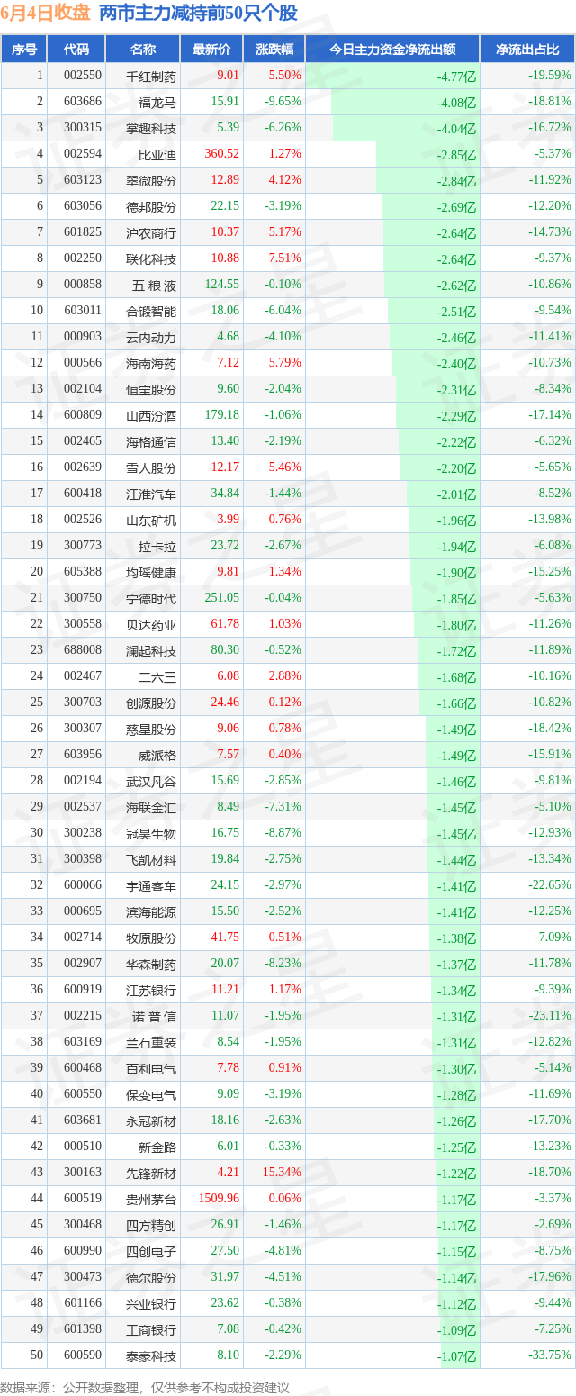This screenshot has height=1396, width=576.
Task: Select stock name 掌趣科技
Action: [151, 128]
